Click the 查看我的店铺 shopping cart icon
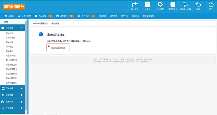Image resolution: width=217 pixels, height=115 pixels. [x=185, y=4]
